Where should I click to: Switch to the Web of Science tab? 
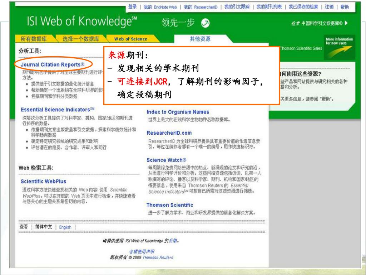point(131,39)
